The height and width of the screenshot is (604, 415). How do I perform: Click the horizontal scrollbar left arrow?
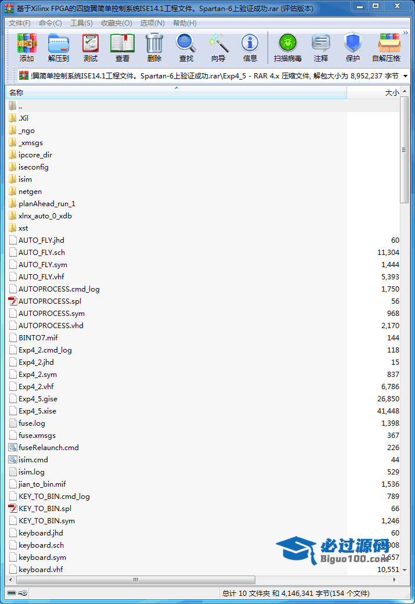[x=10, y=580]
